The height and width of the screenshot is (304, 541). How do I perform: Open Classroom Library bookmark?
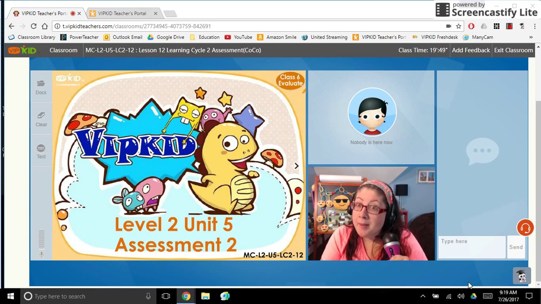pos(32,37)
